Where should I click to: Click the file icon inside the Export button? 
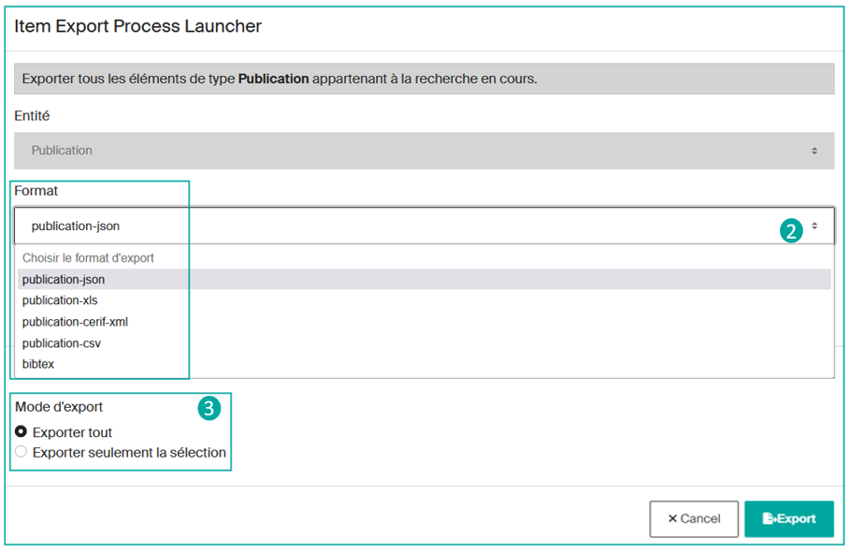770,518
